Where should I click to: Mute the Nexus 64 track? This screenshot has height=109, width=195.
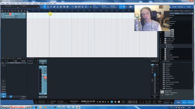point(5,14)
